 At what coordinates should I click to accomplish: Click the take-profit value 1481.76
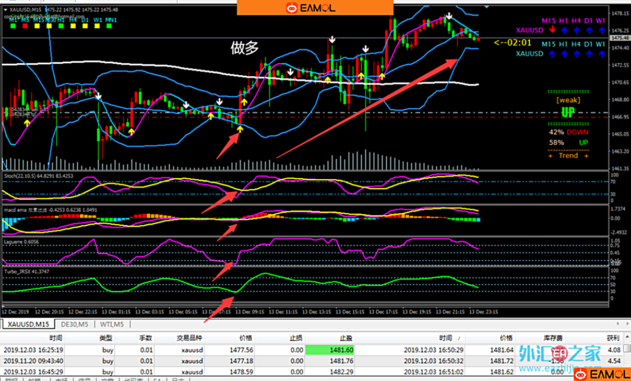(x=342, y=361)
